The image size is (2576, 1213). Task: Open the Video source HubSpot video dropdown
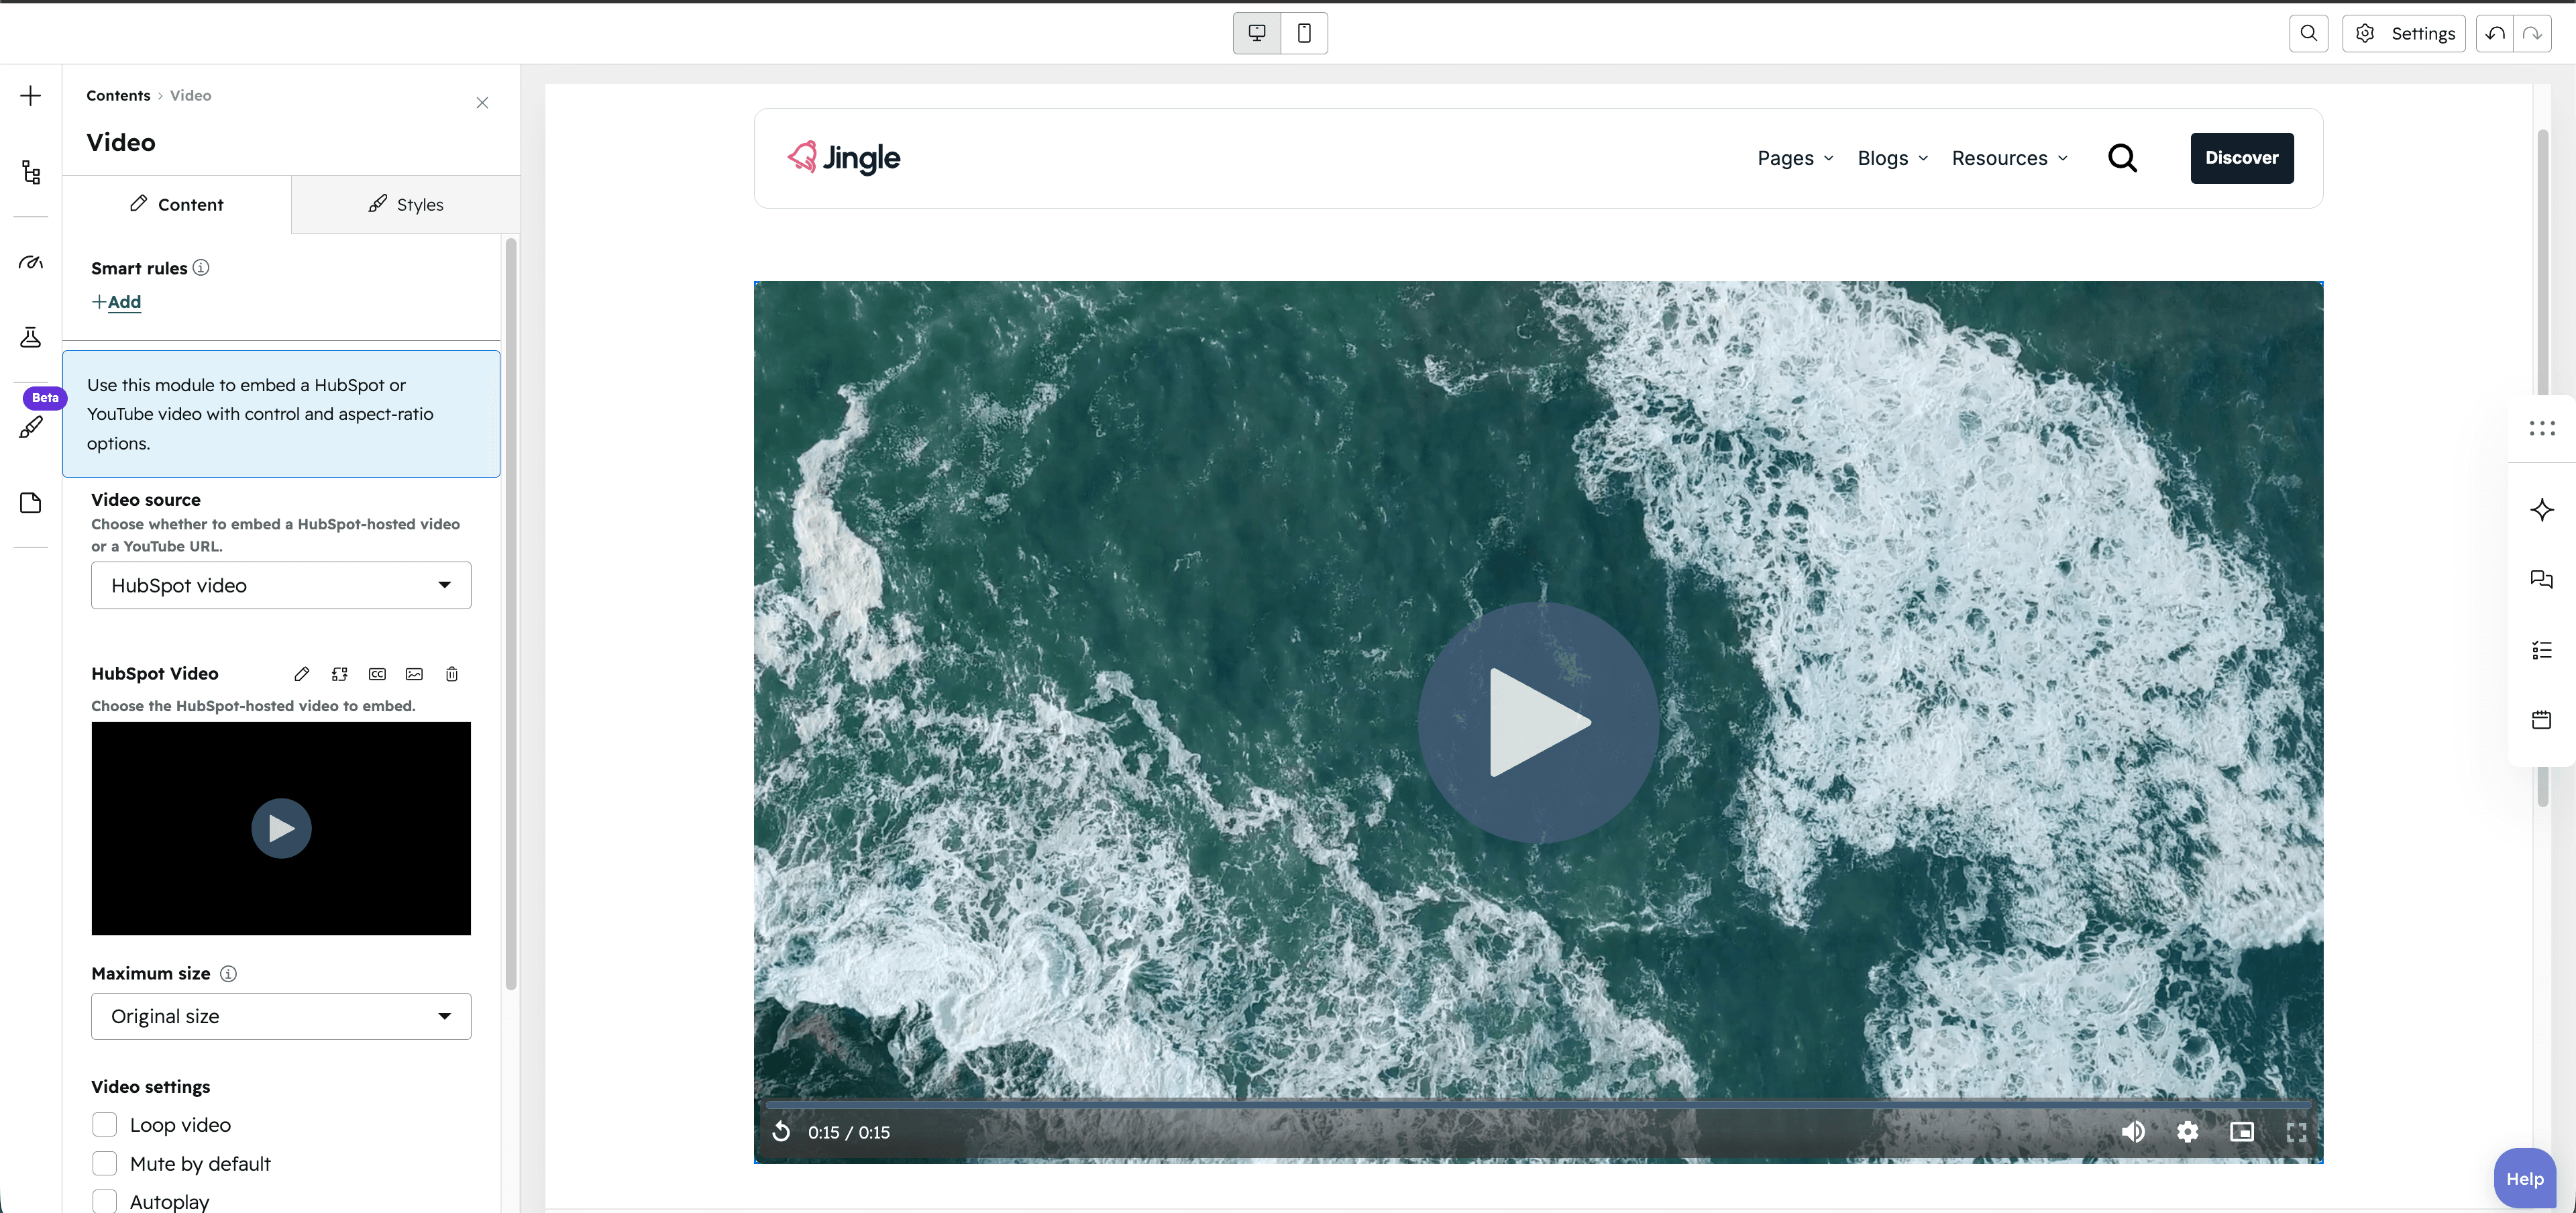tap(281, 585)
